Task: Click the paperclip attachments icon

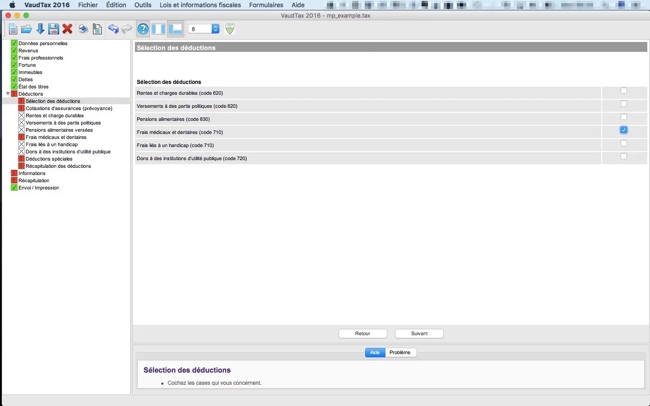Action: point(97,29)
